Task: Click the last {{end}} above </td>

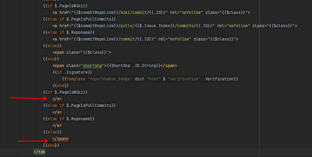Action: click(51, 145)
